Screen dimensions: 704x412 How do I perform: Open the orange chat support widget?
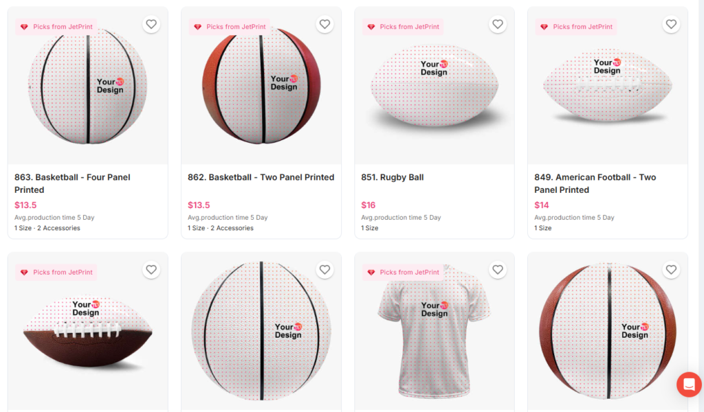(x=689, y=385)
